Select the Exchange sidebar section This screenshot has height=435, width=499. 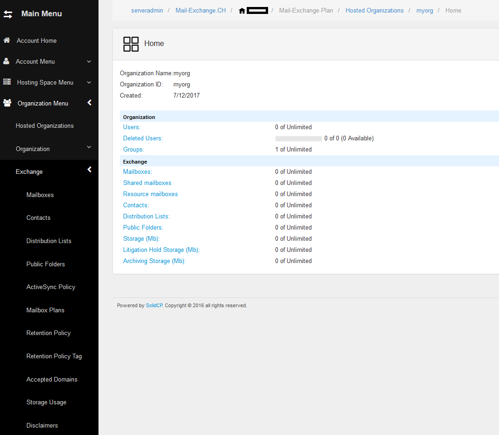coord(29,172)
